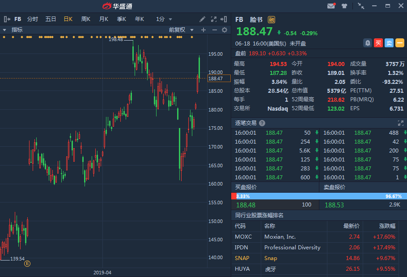
Task: Open the skin theme shirt icon
Action: (x=344, y=6)
